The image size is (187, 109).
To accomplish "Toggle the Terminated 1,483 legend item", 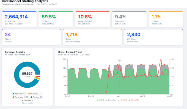I will point(20,97).
